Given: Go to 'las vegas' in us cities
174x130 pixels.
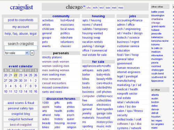Looking at the screenshot, I should point(157,121).
